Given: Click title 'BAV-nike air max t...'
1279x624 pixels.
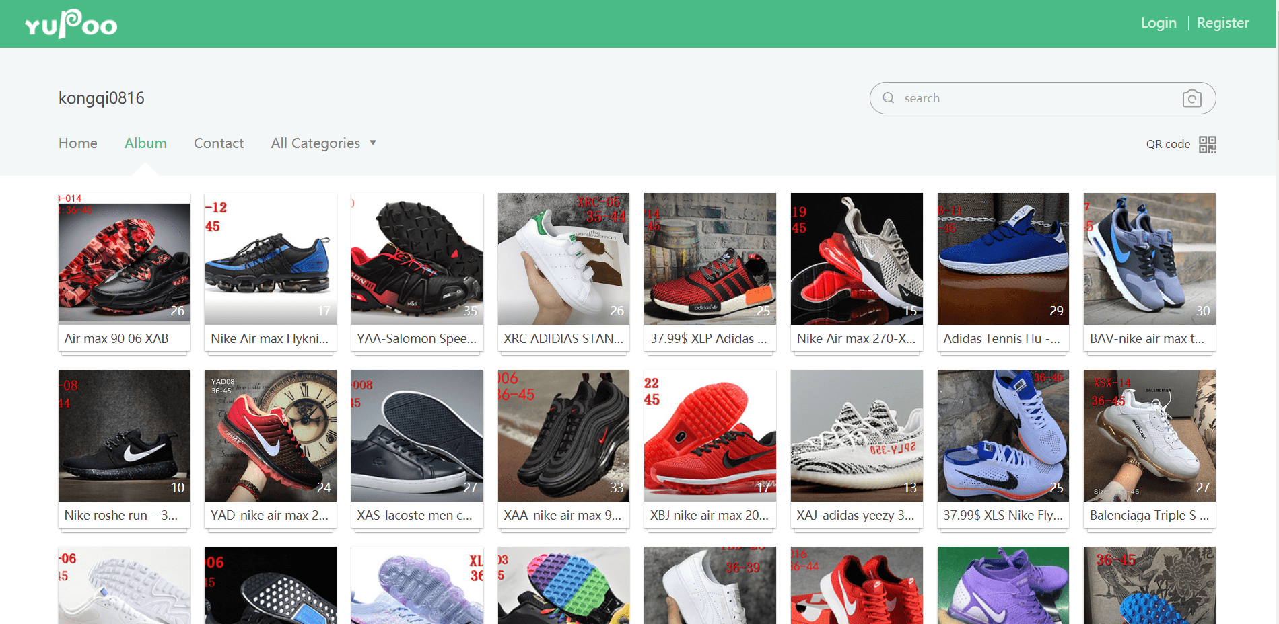Looking at the screenshot, I should [1147, 338].
